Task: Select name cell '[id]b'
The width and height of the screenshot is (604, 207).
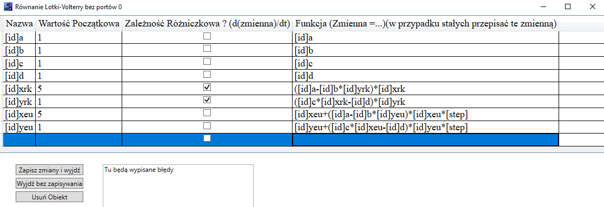Action: click(19, 50)
